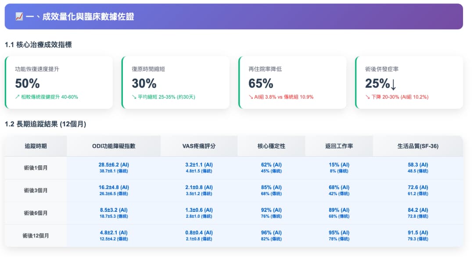Image resolution: width=474 pixels, height=257 pixels.
Task: Click the 生活品質(SF-36) column header
Action: [x=418, y=146]
